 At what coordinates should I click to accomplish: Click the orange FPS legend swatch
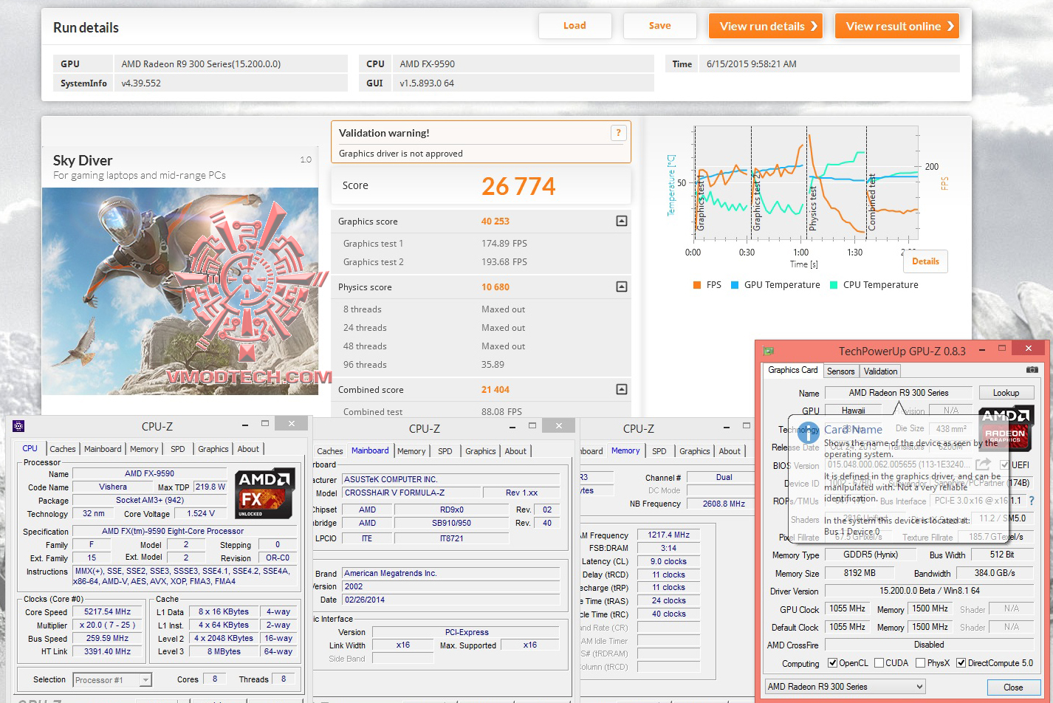696,285
